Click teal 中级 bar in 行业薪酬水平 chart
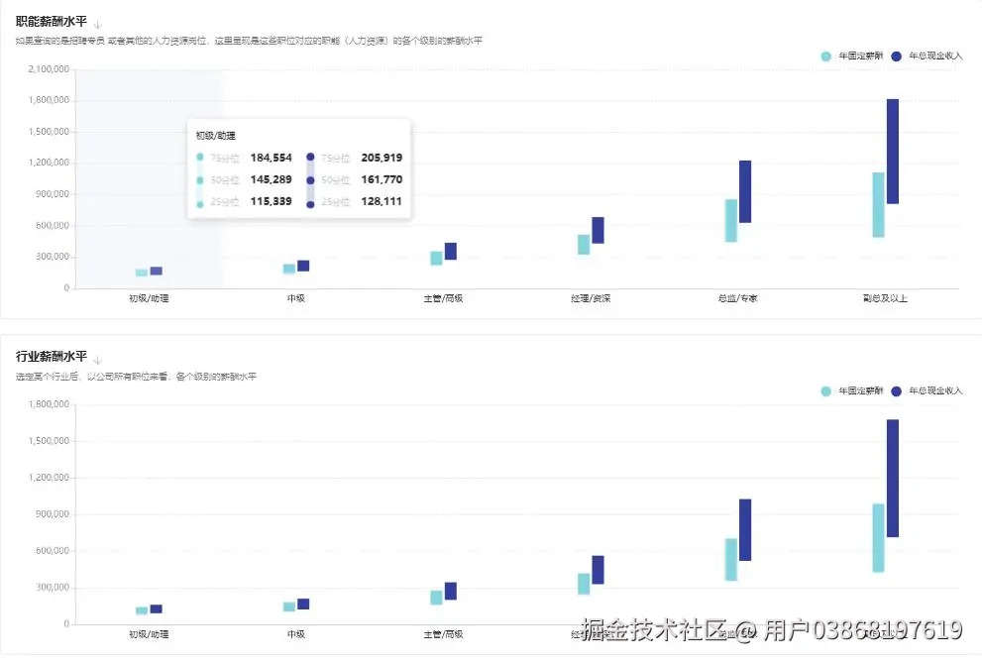This screenshot has height=663, width=982. click(289, 607)
